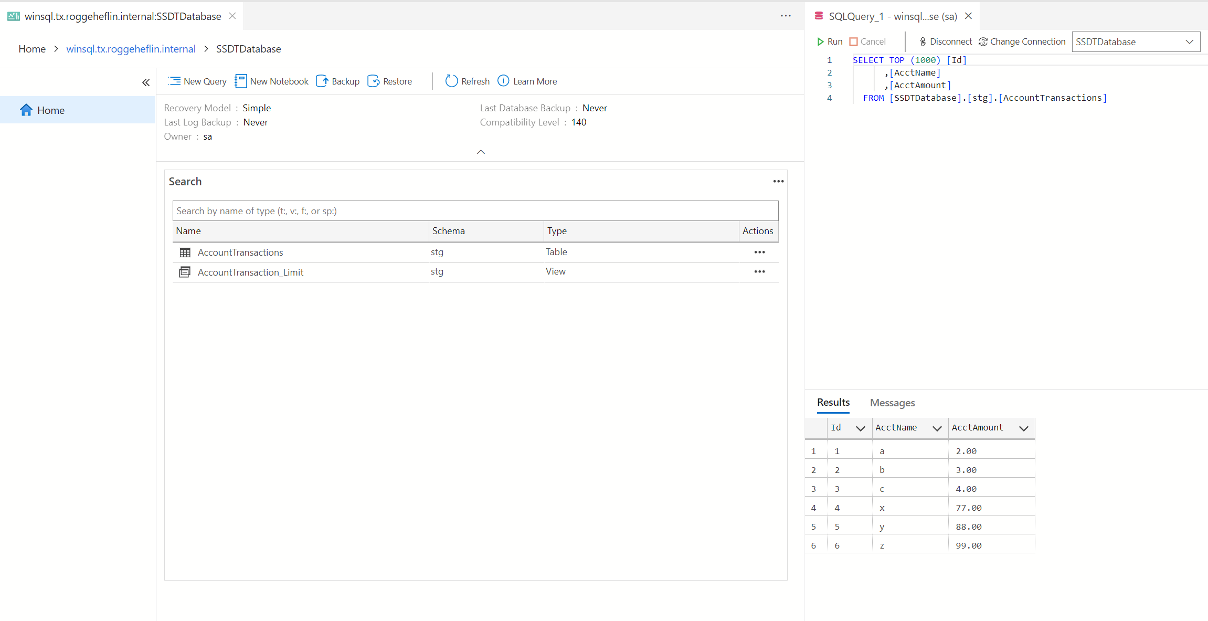Click the Backup database icon

323,81
